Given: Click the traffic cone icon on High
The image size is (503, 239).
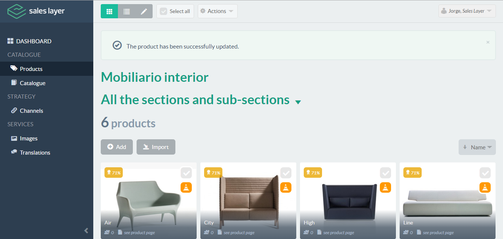Looking at the screenshot, I should click(385, 187).
